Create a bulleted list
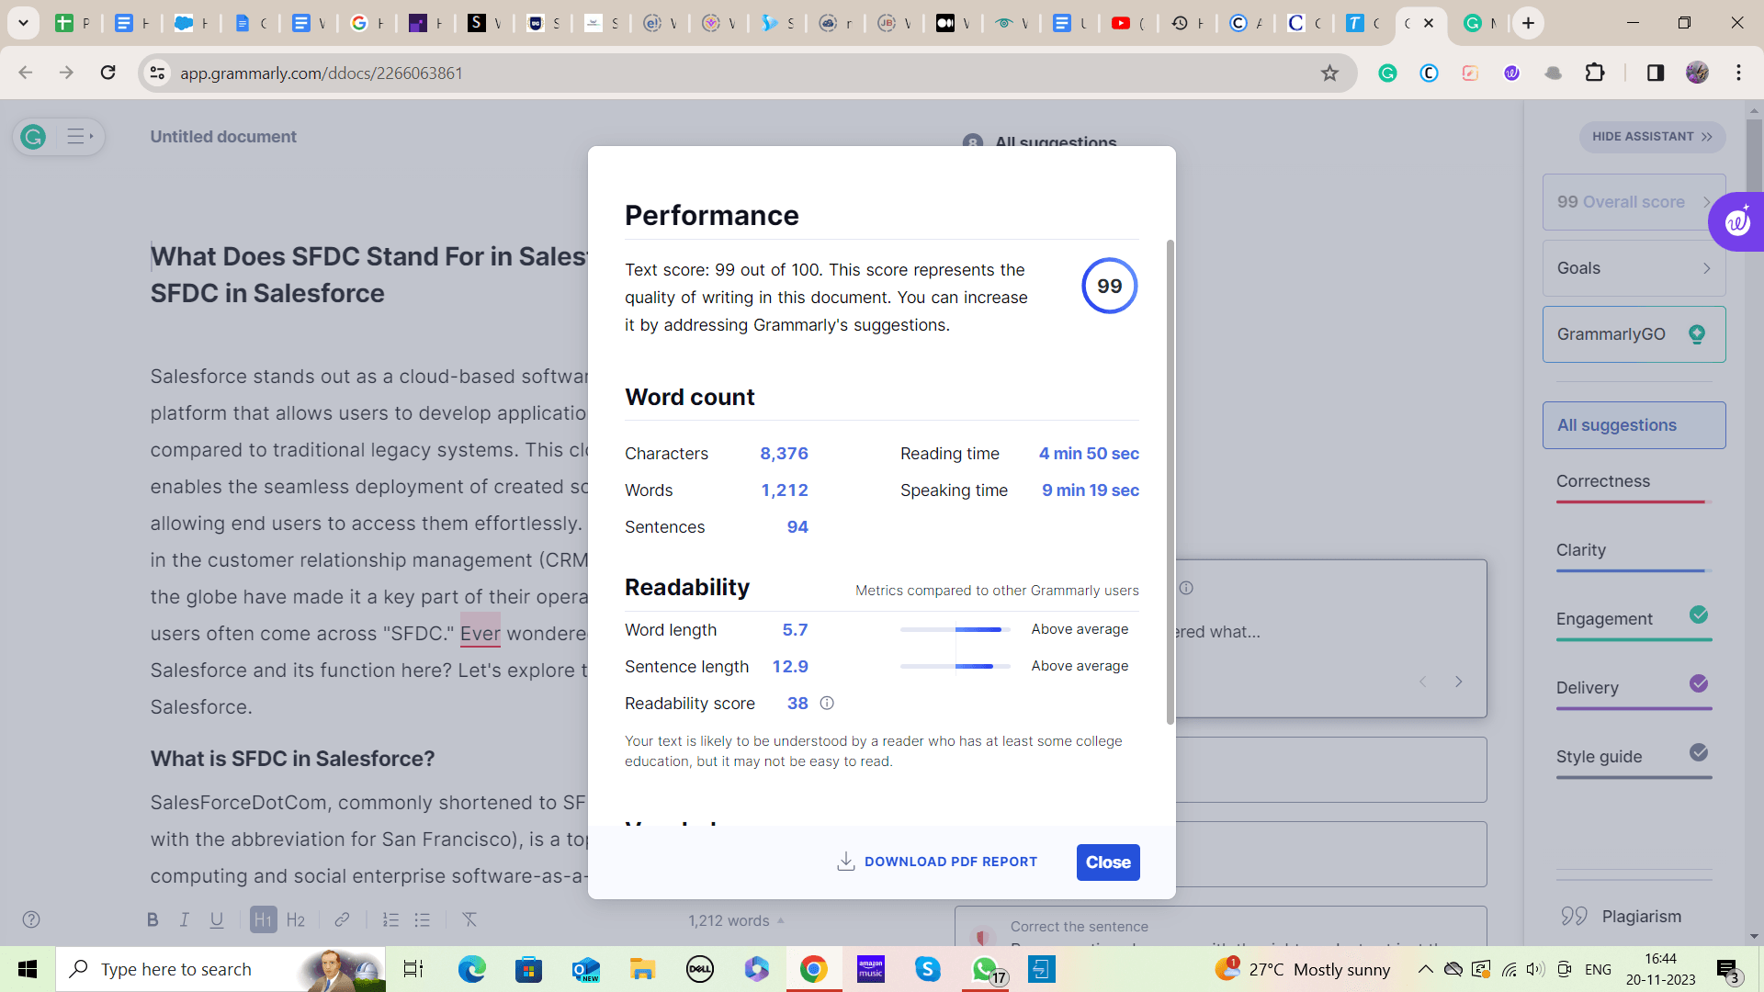The image size is (1764, 992). pos(423,919)
